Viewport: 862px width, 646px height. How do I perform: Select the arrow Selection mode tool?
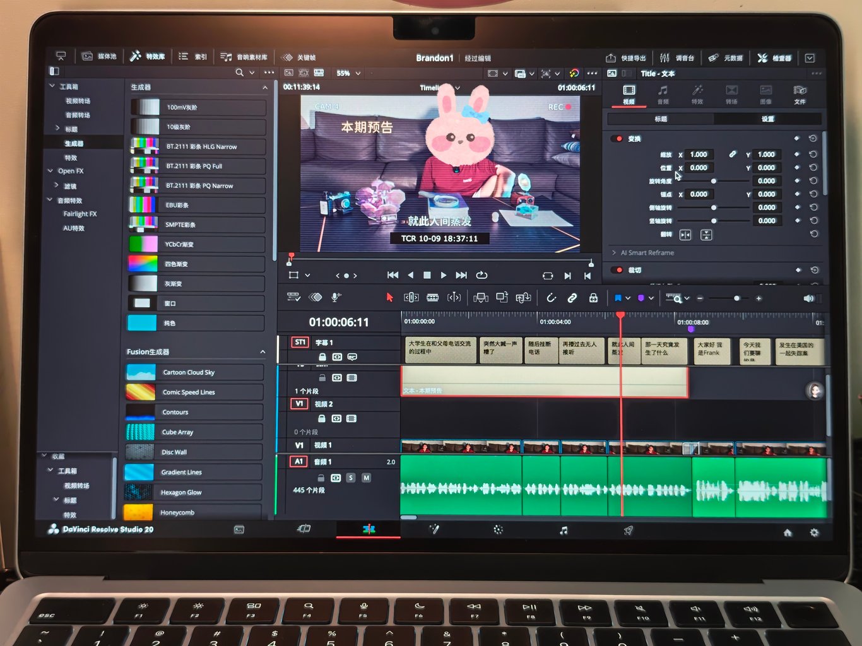pyautogui.click(x=389, y=297)
